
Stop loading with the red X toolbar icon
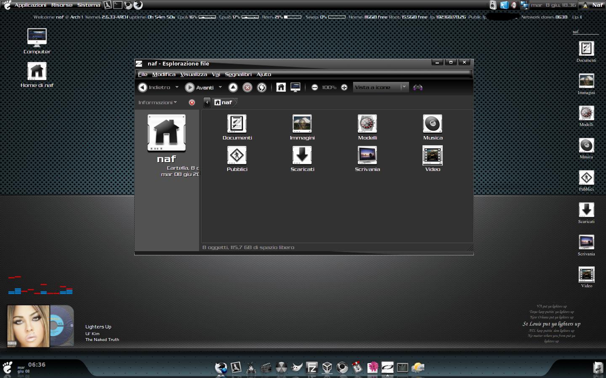pyautogui.click(x=247, y=87)
